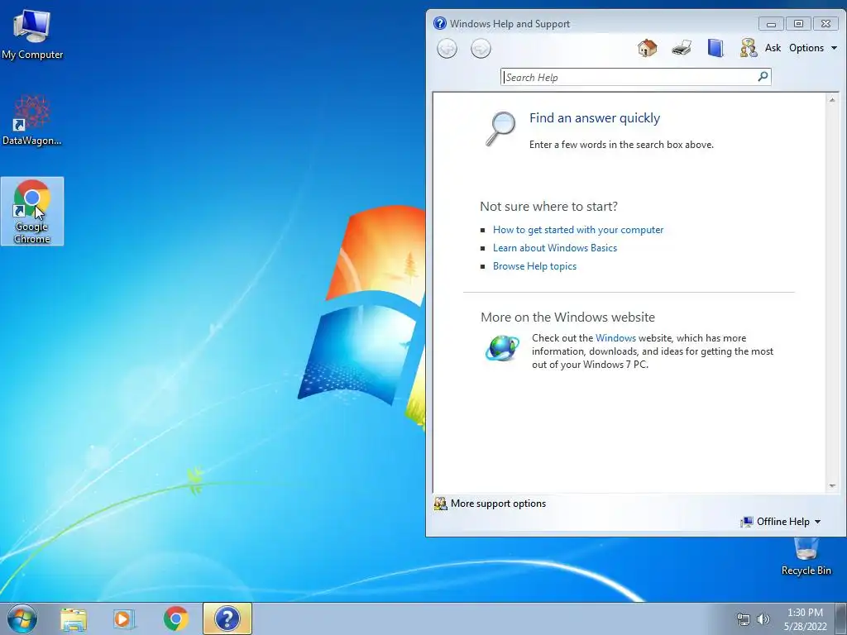Click the scroll up arrow in the help pane
Viewport: 847px width, 635px height.
[x=832, y=100]
